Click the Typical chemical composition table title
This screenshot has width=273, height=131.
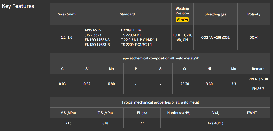[160, 58]
